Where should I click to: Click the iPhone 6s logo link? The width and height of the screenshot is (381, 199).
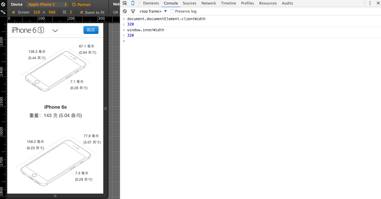tap(28, 30)
